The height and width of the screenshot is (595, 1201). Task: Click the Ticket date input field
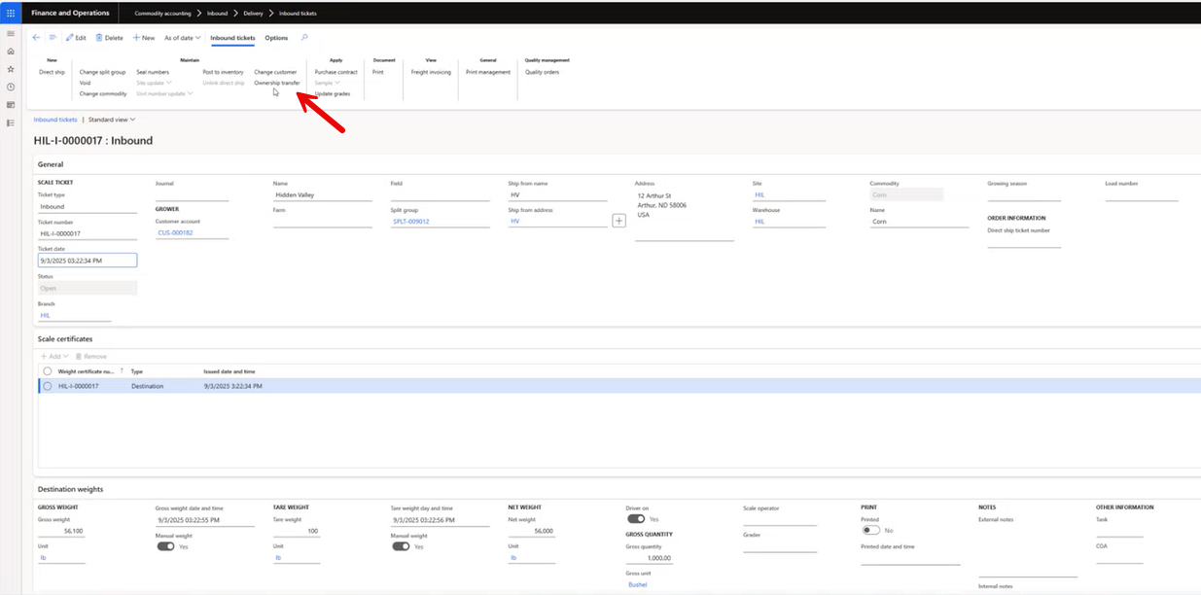[88, 261]
